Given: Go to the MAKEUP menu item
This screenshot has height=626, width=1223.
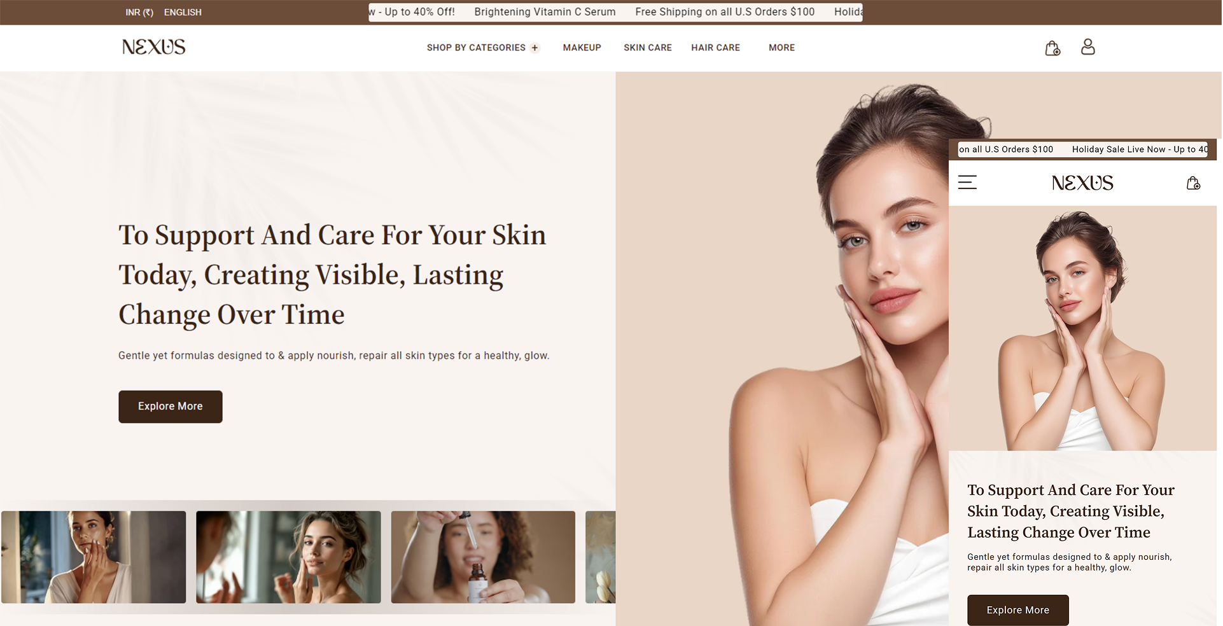Looking at the screenshot, I should (582, 48).
